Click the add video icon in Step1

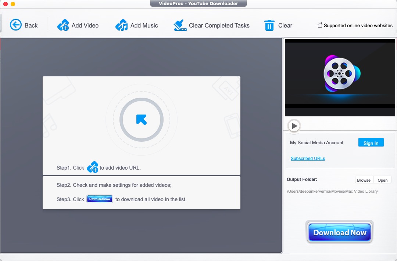coord(93,167)
